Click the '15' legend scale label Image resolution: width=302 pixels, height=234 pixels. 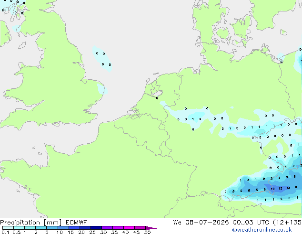coord(70,232)
